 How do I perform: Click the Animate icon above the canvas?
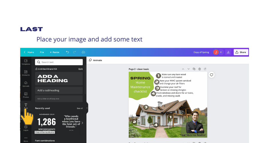pyautogui.click(x=90, y=60)
